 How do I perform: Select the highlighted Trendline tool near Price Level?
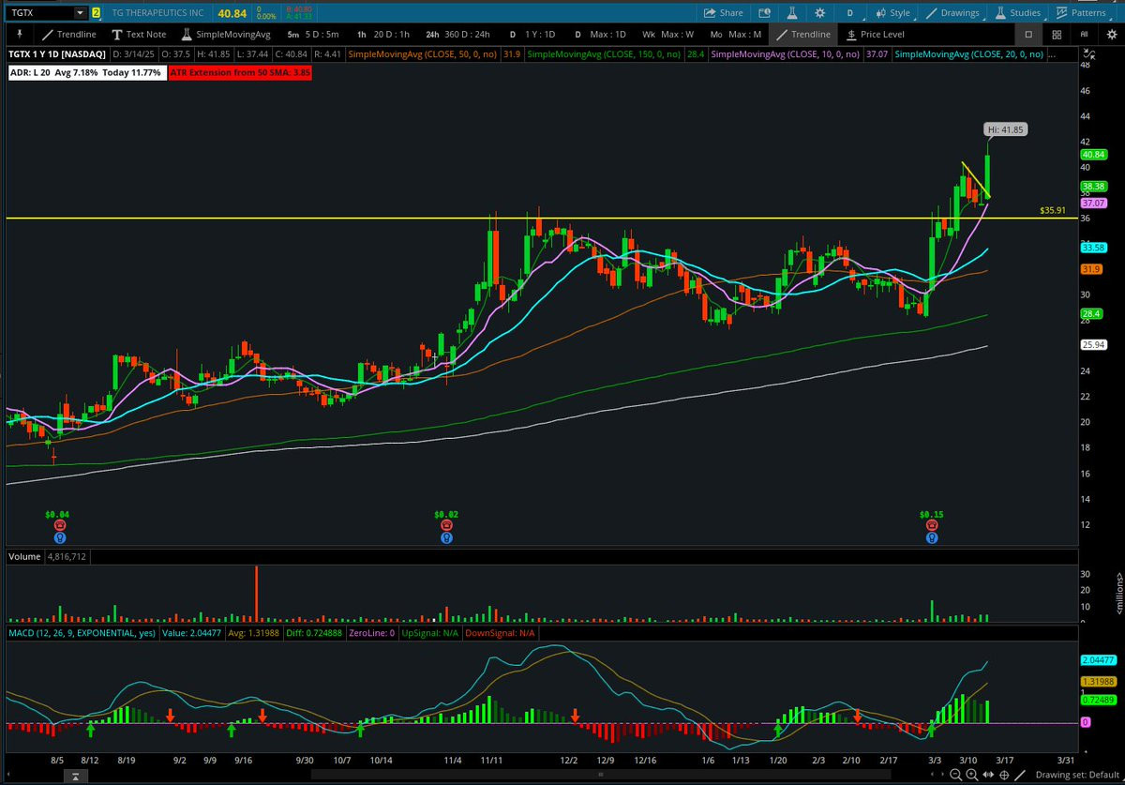pos(802,34)
